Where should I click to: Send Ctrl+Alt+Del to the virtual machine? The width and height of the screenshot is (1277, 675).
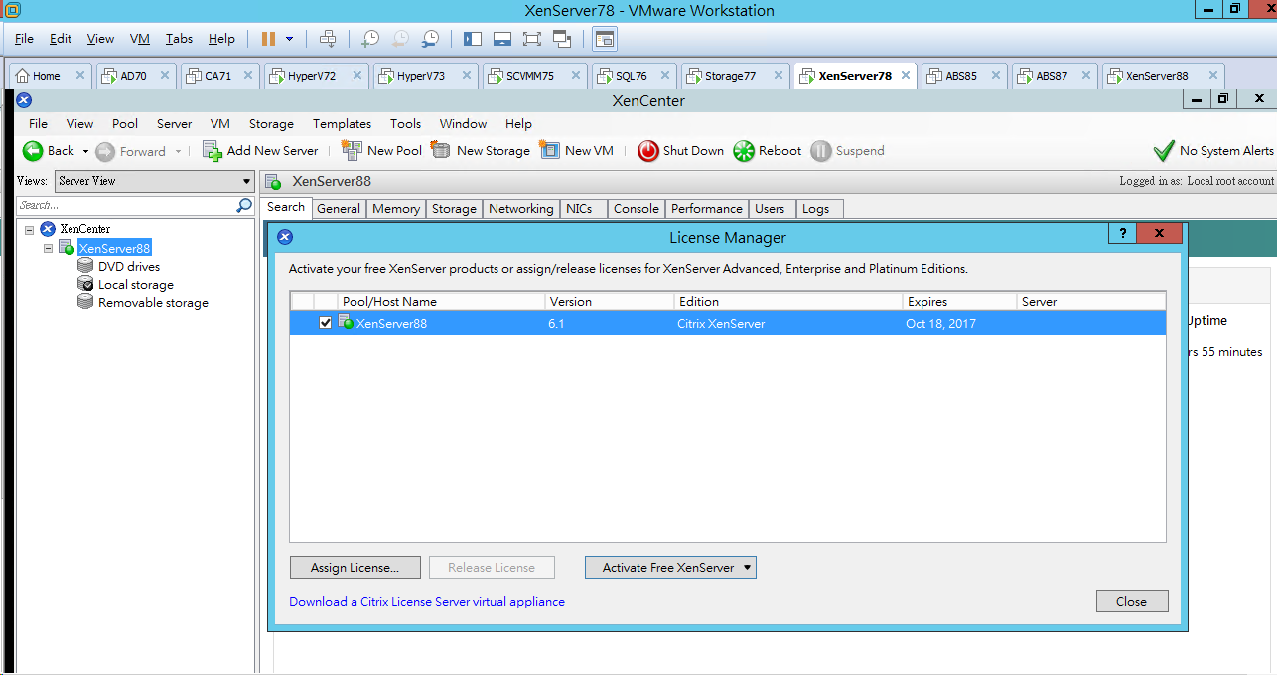coord(327,39)
